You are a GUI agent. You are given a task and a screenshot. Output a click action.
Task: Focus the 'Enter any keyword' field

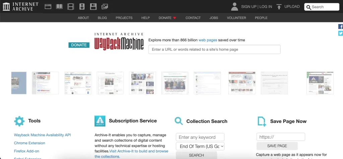pyautogui.click(x=200, y=137)
